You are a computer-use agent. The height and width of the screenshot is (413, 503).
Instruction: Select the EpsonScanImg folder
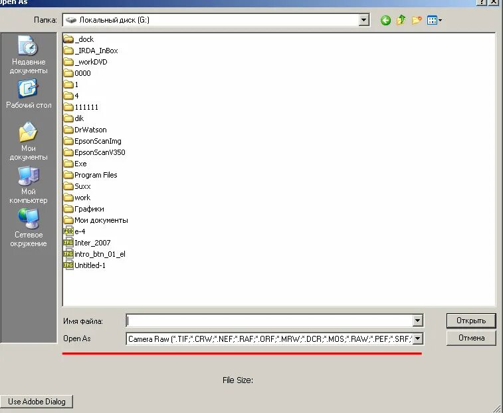[x=92, y=141]
